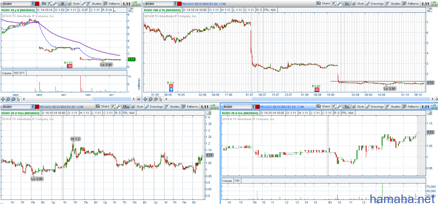Toggle auto-scale icon in 1h chart
This screenshot has height=204, width=438.
(x=430, y=10)
